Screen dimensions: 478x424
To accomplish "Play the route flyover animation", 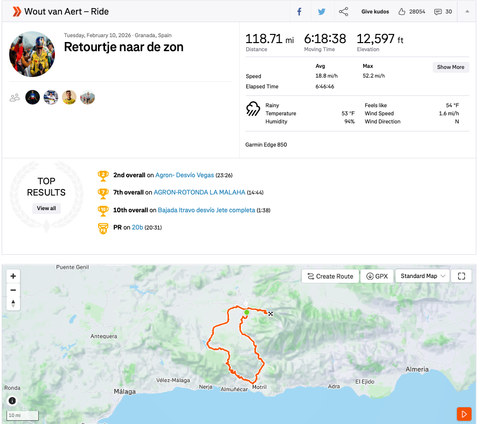I will [x=463, y=414].
